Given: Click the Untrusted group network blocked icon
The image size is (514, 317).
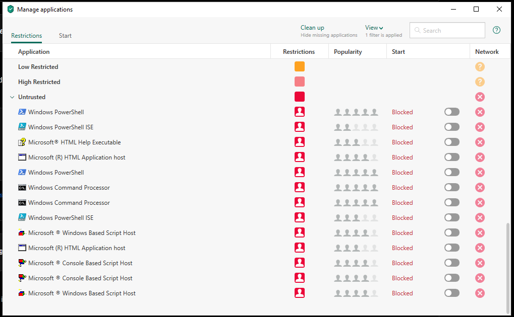Looking at the screenshot, I should (480, 97).
